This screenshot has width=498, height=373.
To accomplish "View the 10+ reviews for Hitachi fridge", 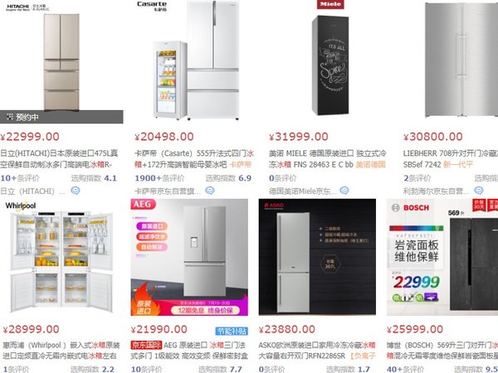I will point(20,178).
